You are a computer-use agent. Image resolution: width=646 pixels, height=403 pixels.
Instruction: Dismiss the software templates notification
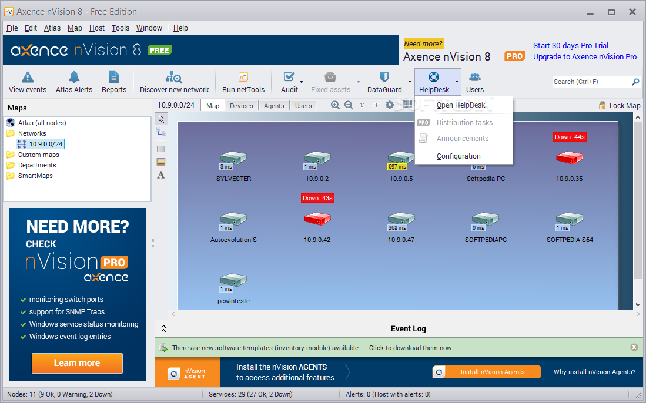(634, 347)
